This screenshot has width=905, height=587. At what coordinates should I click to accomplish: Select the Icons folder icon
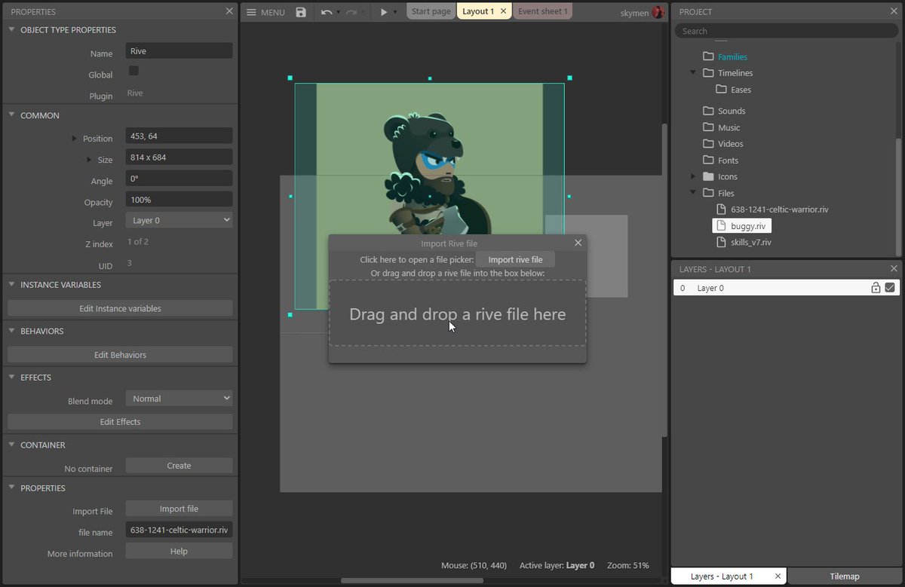pyautogui.click(x=708, y=176)
